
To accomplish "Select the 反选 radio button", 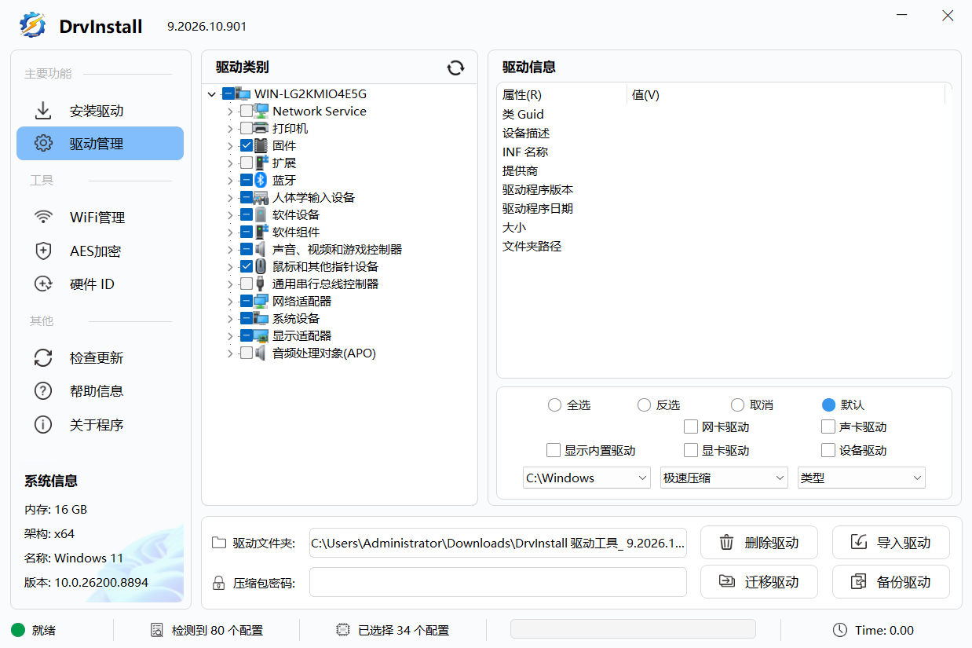I will (644, 405).
